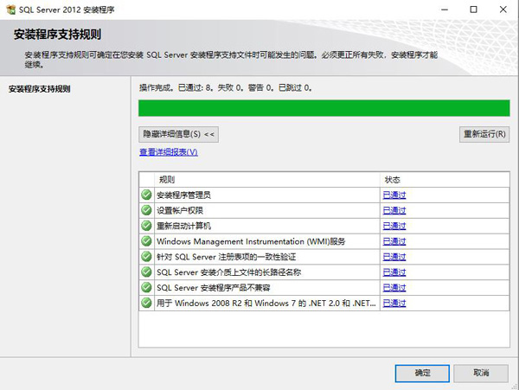Click the SQL Server setup title bar icon
The width and height of the screenshot is (519, 390).
(10, 10)
